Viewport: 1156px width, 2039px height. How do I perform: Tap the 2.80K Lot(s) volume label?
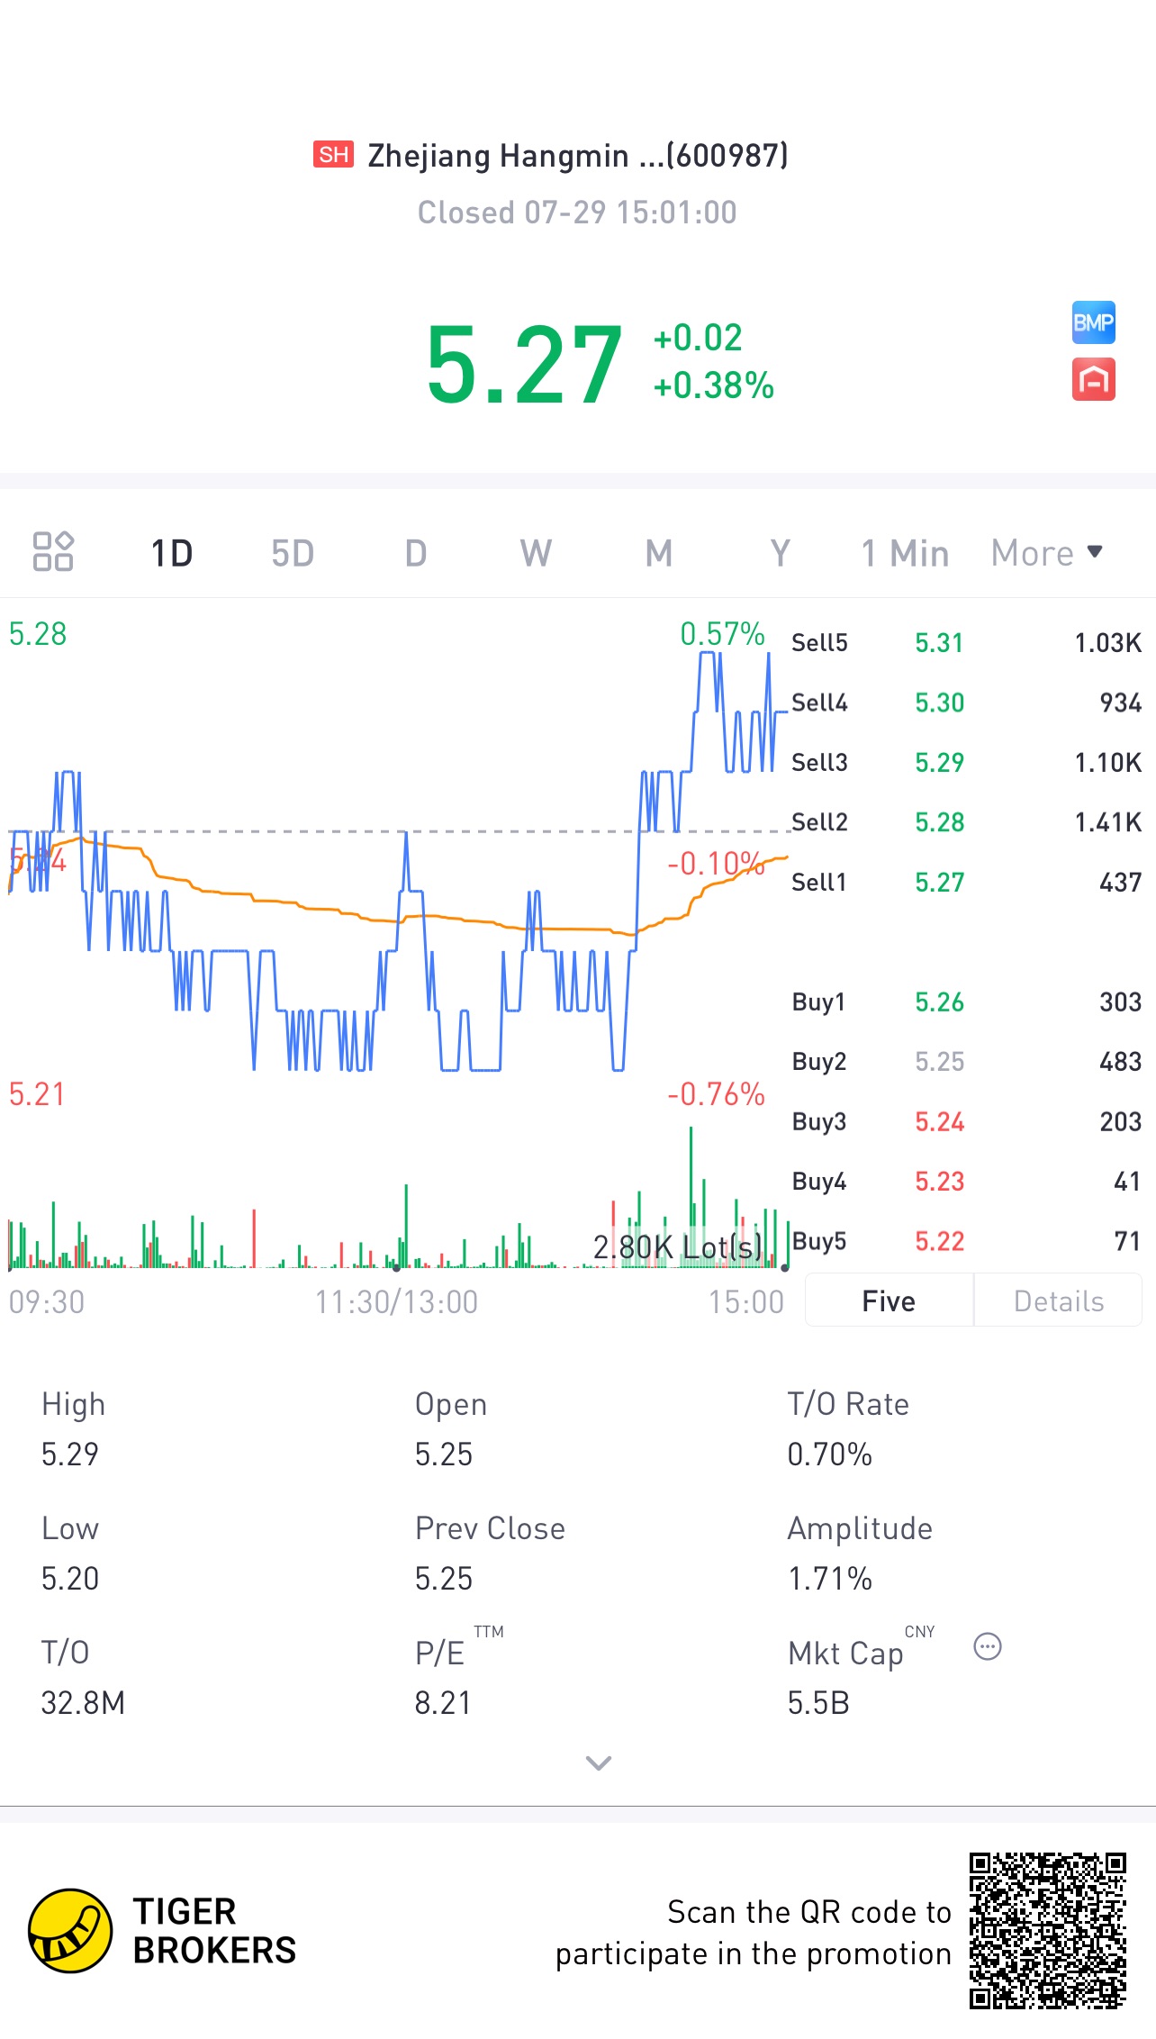point(677,1247)
